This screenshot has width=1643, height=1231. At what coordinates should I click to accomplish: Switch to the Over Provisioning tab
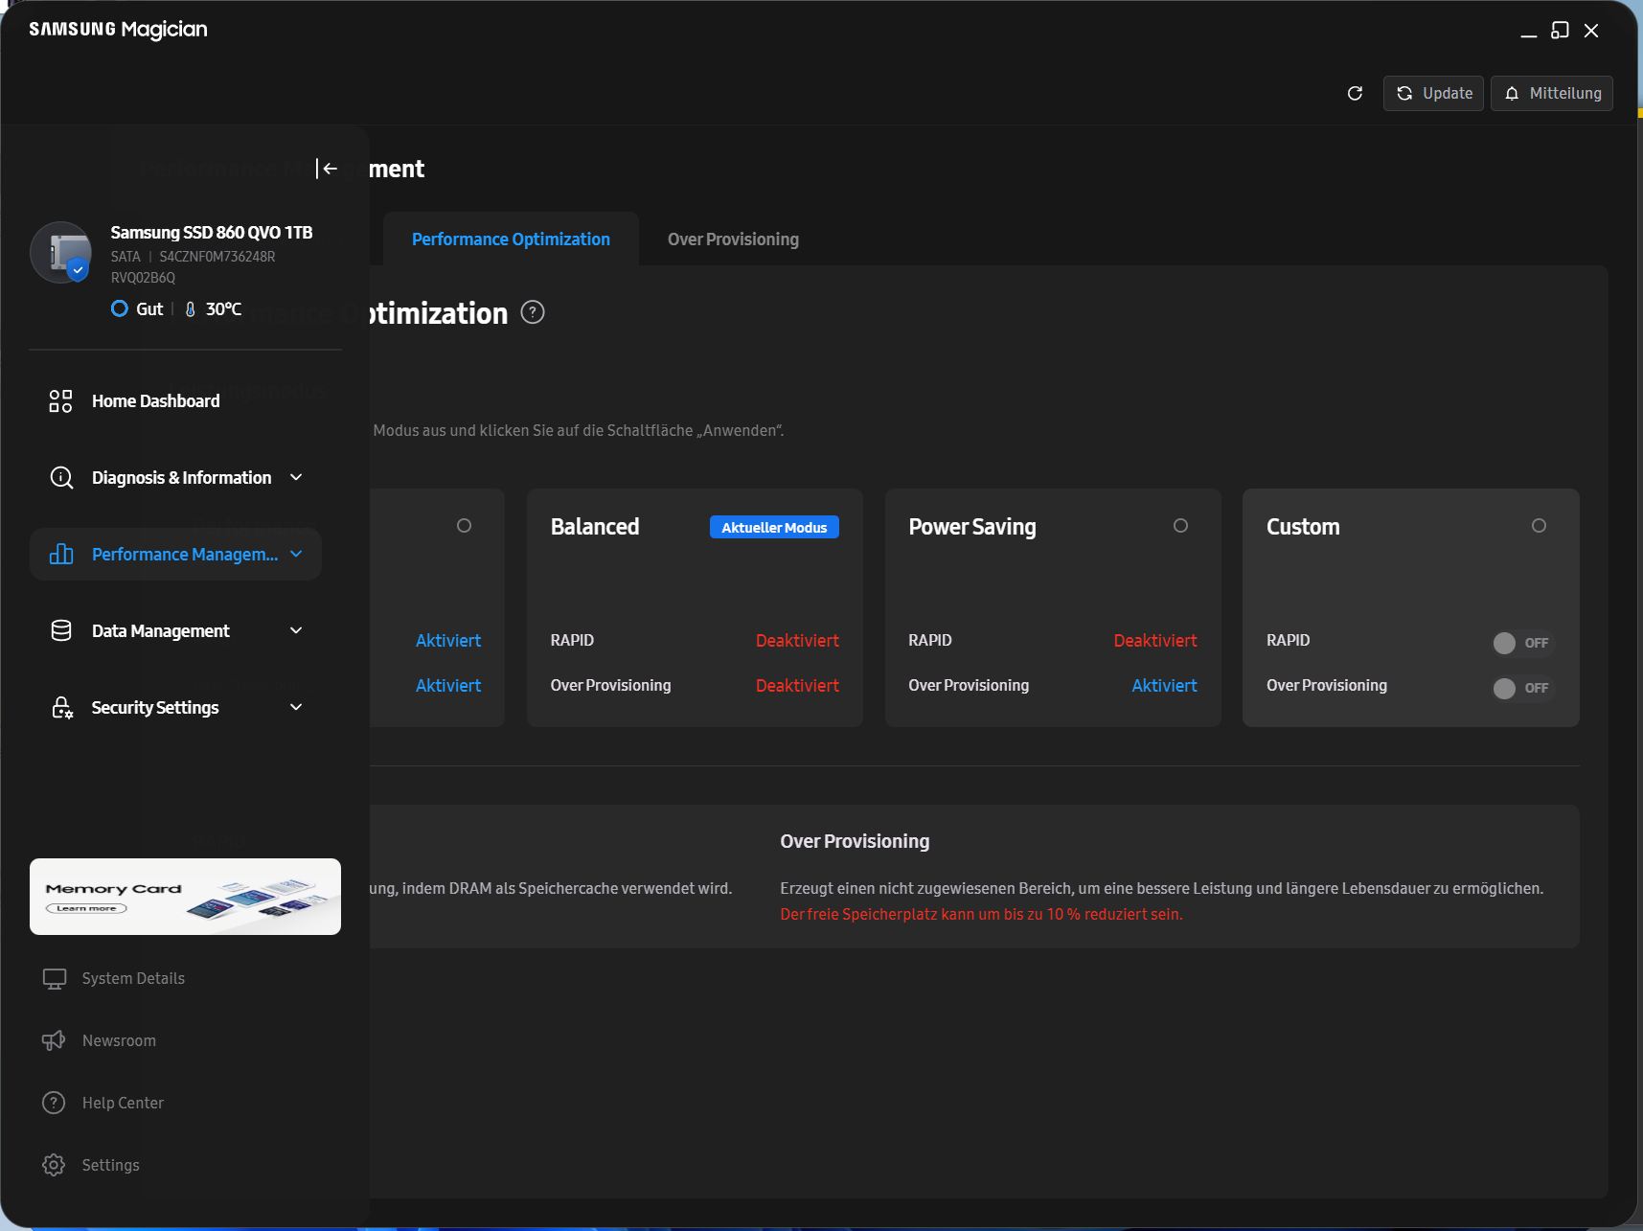[733, 239]
